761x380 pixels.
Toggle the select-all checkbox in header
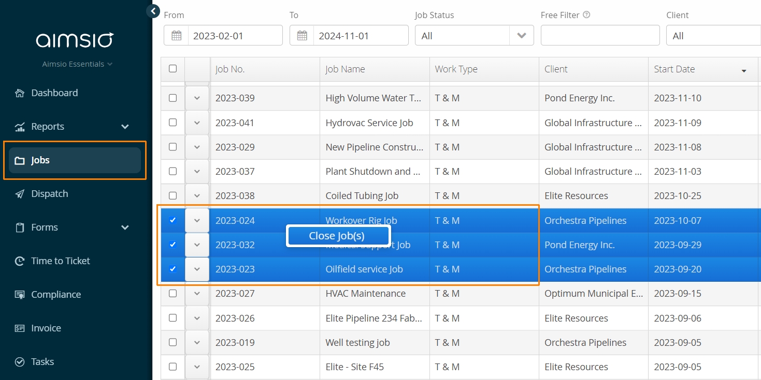click(x=173, y=68)
